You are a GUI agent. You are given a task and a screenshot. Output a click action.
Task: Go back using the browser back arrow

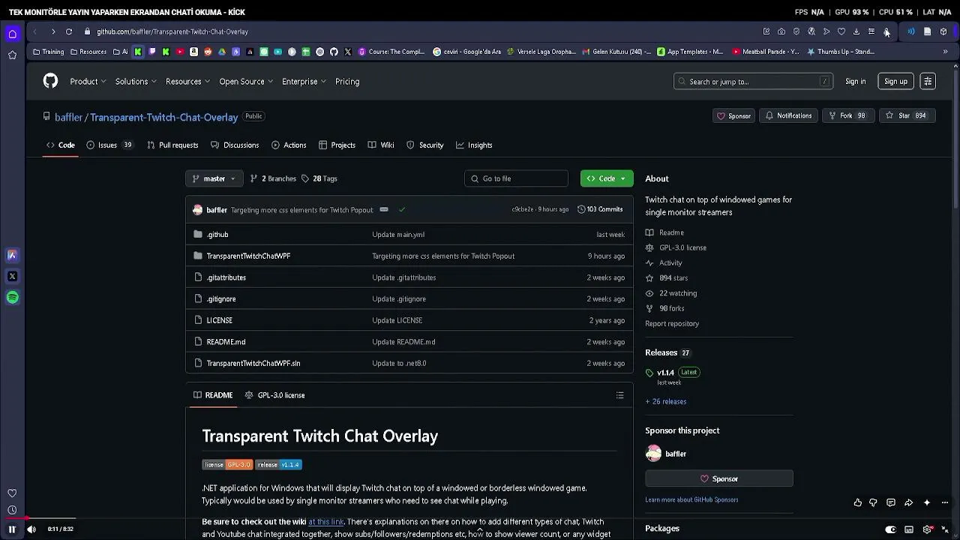pos(34,31)
